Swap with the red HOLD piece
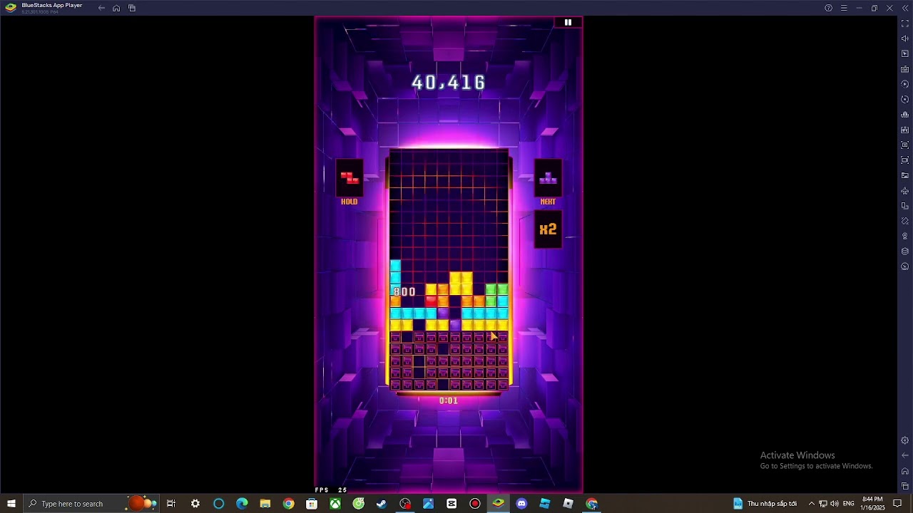 (350, 178)
